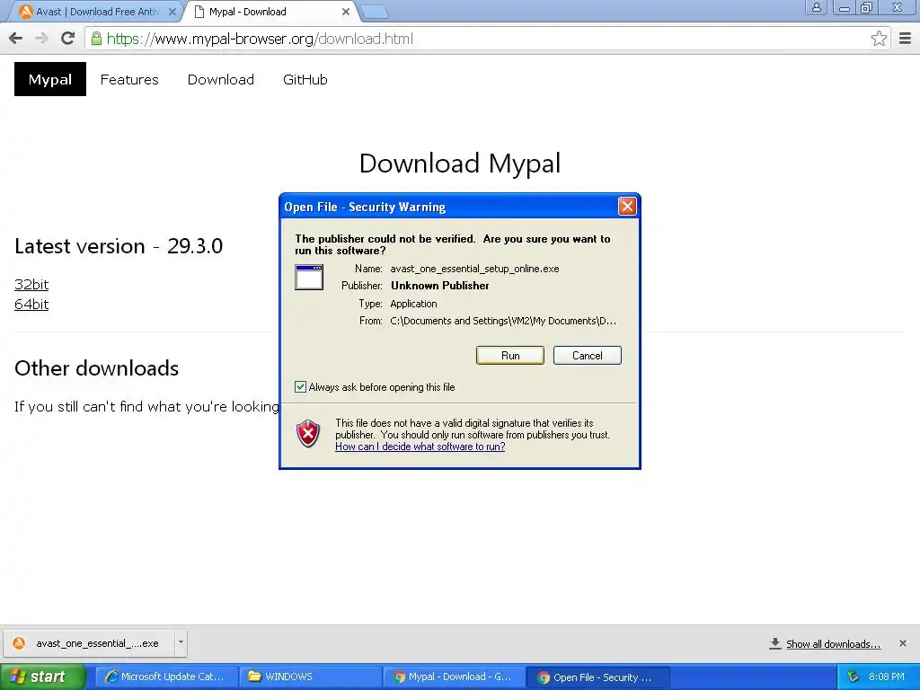Click Show all downloads link
The width and height of the screenshot is (920, 690).
click(833, 643)
